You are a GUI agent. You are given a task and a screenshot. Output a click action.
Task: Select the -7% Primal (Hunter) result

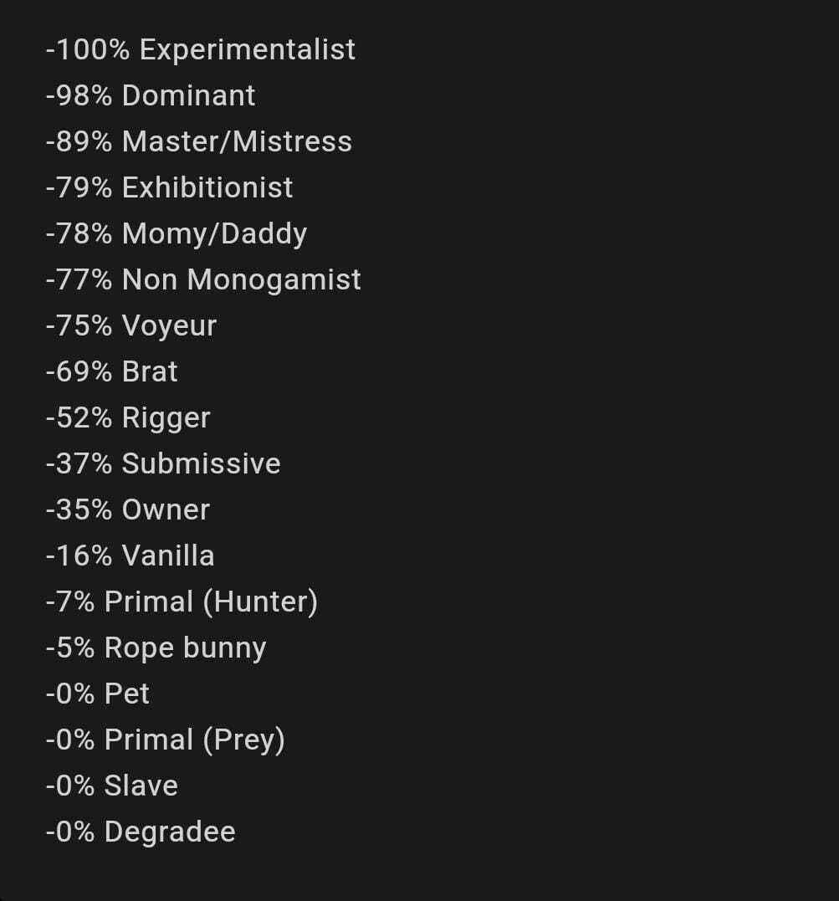coord(182,602)
